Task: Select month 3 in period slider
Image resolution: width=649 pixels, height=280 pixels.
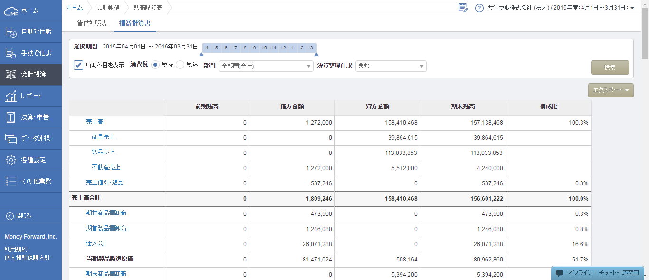Action: pos(312,48)
